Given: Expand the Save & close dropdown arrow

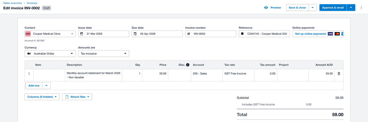Looking at the screenshot, I should [312, 8].
